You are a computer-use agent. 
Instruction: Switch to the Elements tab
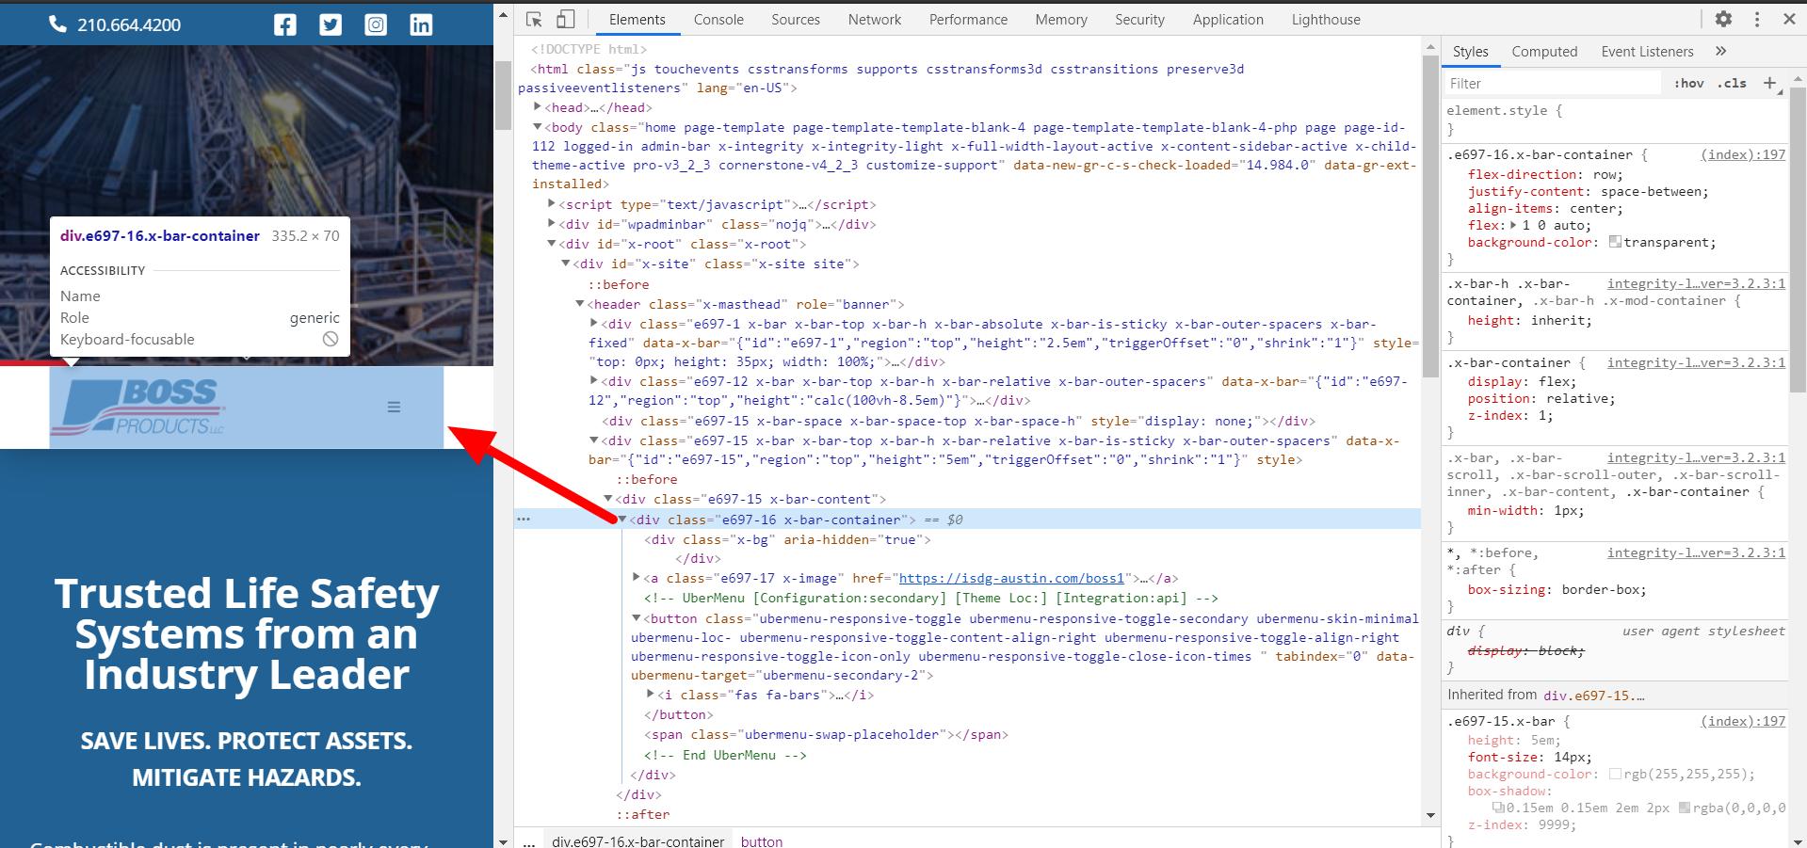point(637,20)
